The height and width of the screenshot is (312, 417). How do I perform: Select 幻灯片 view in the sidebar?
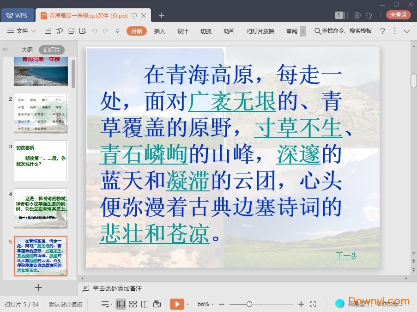click(x=51, y=49)
